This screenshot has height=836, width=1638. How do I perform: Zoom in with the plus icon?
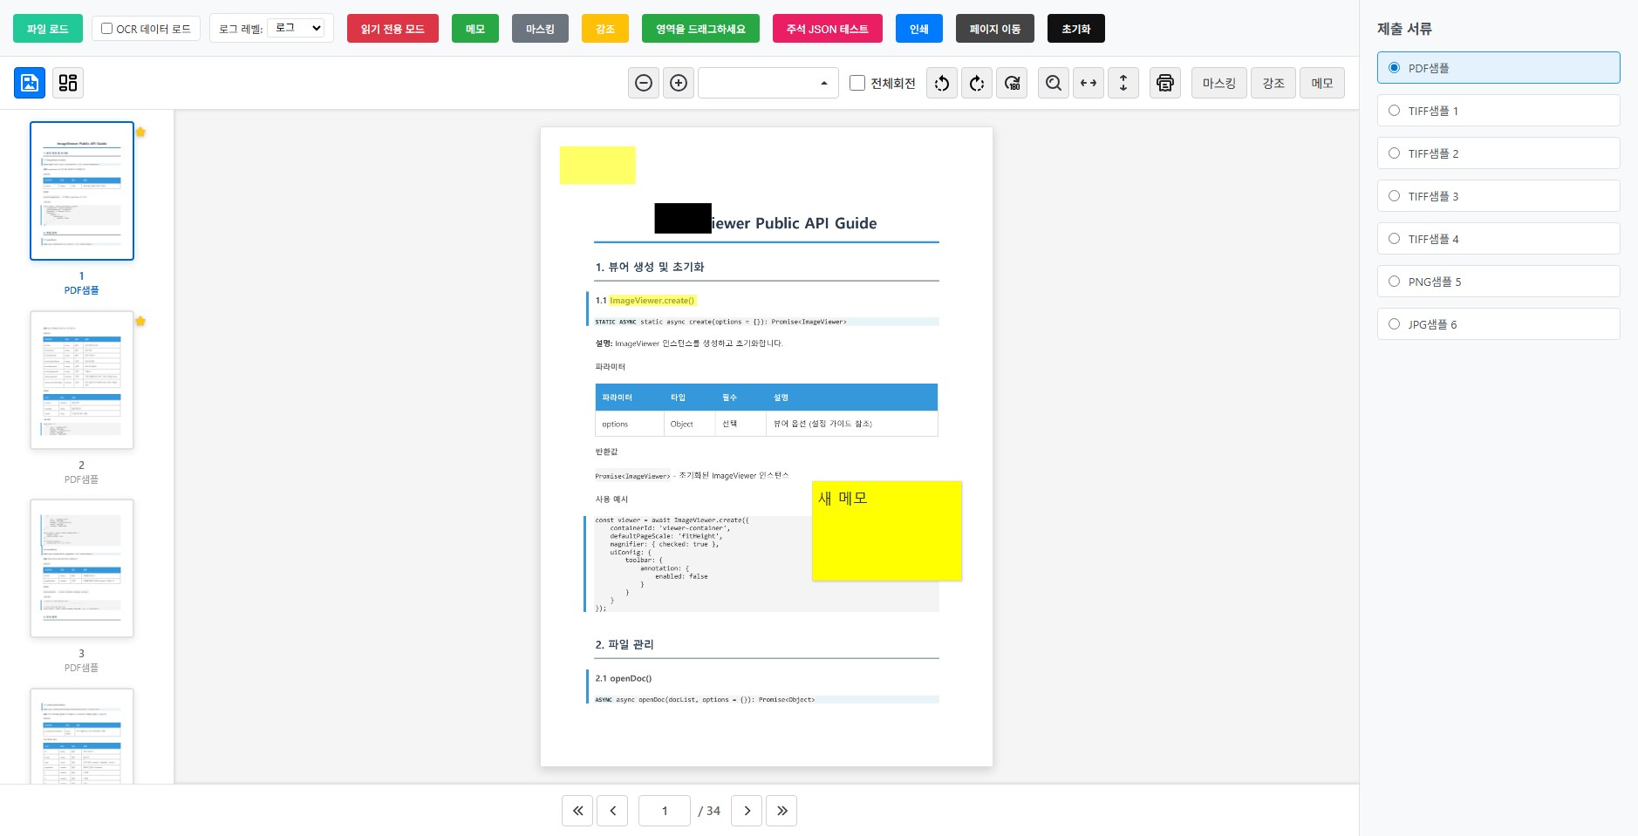tap(679, 83)
